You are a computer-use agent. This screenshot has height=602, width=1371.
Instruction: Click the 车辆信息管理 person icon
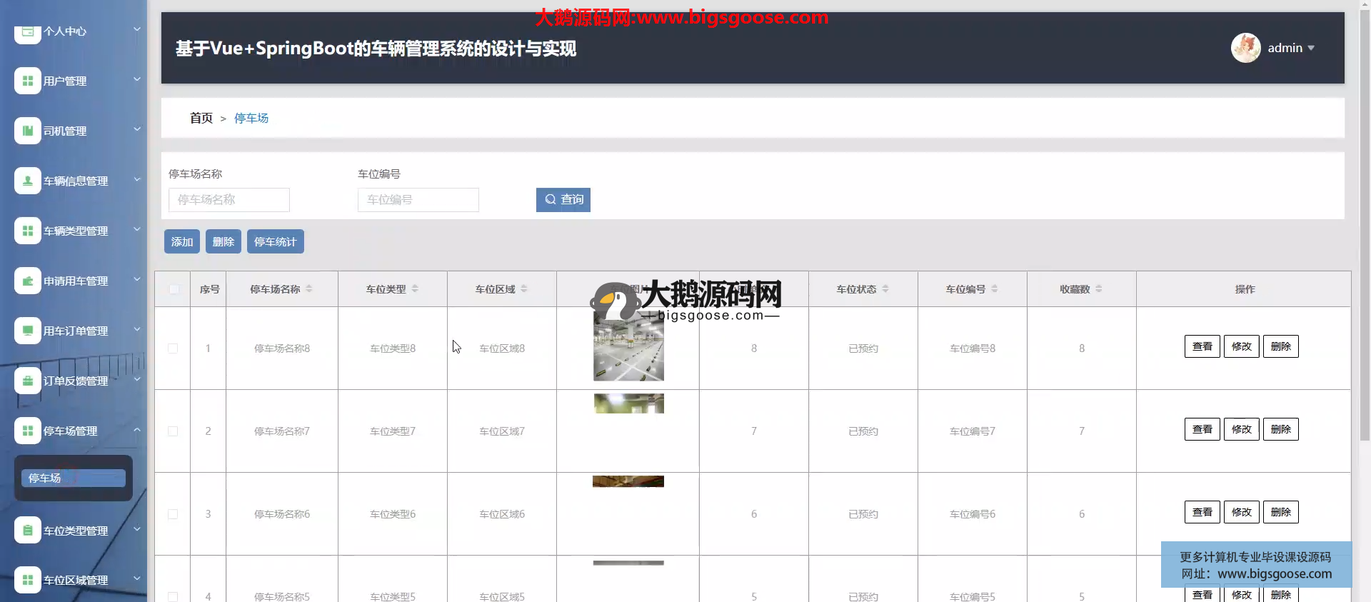coord(27,181)
